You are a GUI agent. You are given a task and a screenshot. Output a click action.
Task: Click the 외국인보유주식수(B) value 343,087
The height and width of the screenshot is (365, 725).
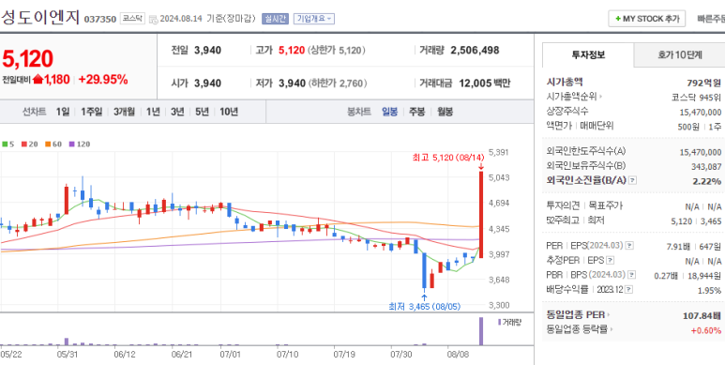705,166
